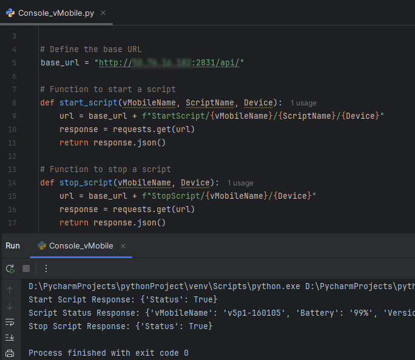This screenshot has height=360, width=415.
Task: Click 'Start Script Response' console output line
Action: coord(123,299)
